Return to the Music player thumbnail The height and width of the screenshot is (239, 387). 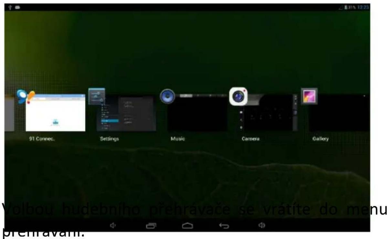click(x=197, y=113)
